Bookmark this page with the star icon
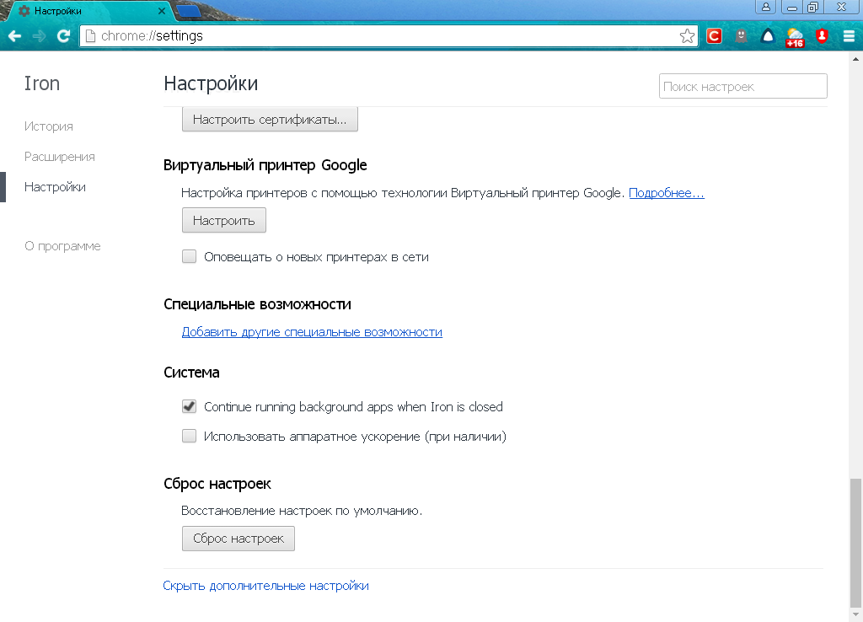This screenshot has height=622, width=863. [x=687, y=36]
